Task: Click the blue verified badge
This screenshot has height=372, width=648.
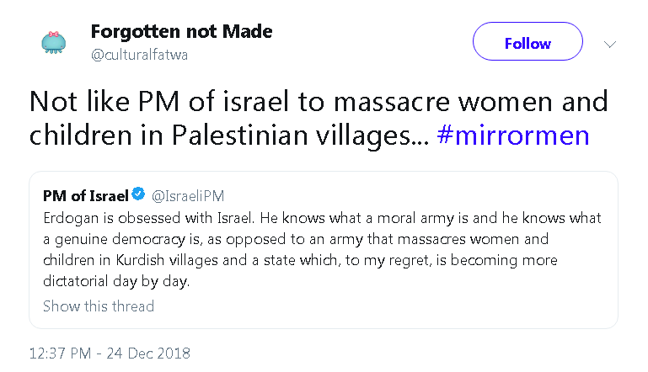Action: click(x=139, y=196)
